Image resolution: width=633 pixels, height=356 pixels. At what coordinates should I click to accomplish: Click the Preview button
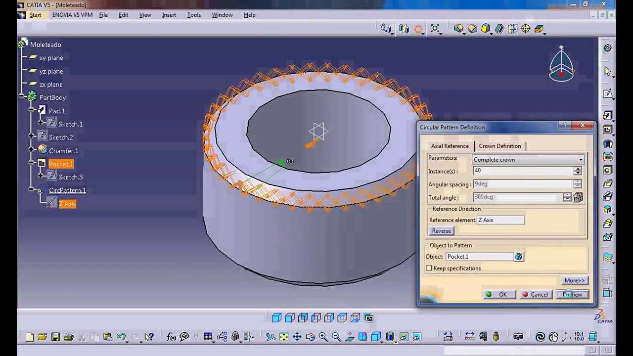coord(573,295)
